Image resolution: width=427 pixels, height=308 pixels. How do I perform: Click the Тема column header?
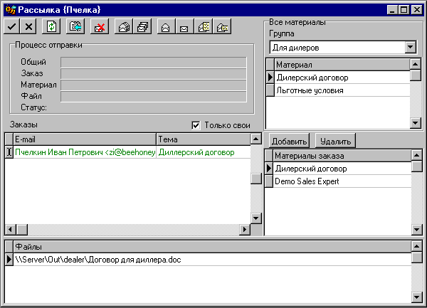point(204,139)
